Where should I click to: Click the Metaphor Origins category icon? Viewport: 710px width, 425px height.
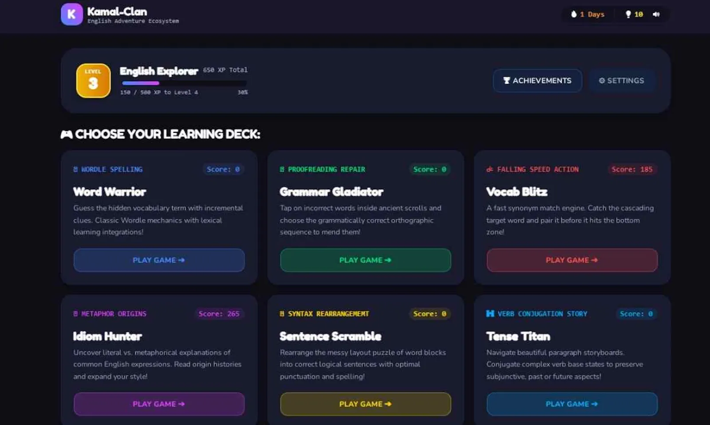(x=75, y=314)
